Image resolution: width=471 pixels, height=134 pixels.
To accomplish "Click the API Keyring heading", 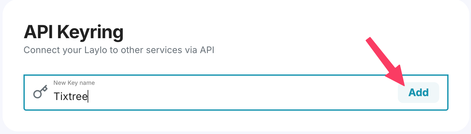I will click(x=74, y=33).
